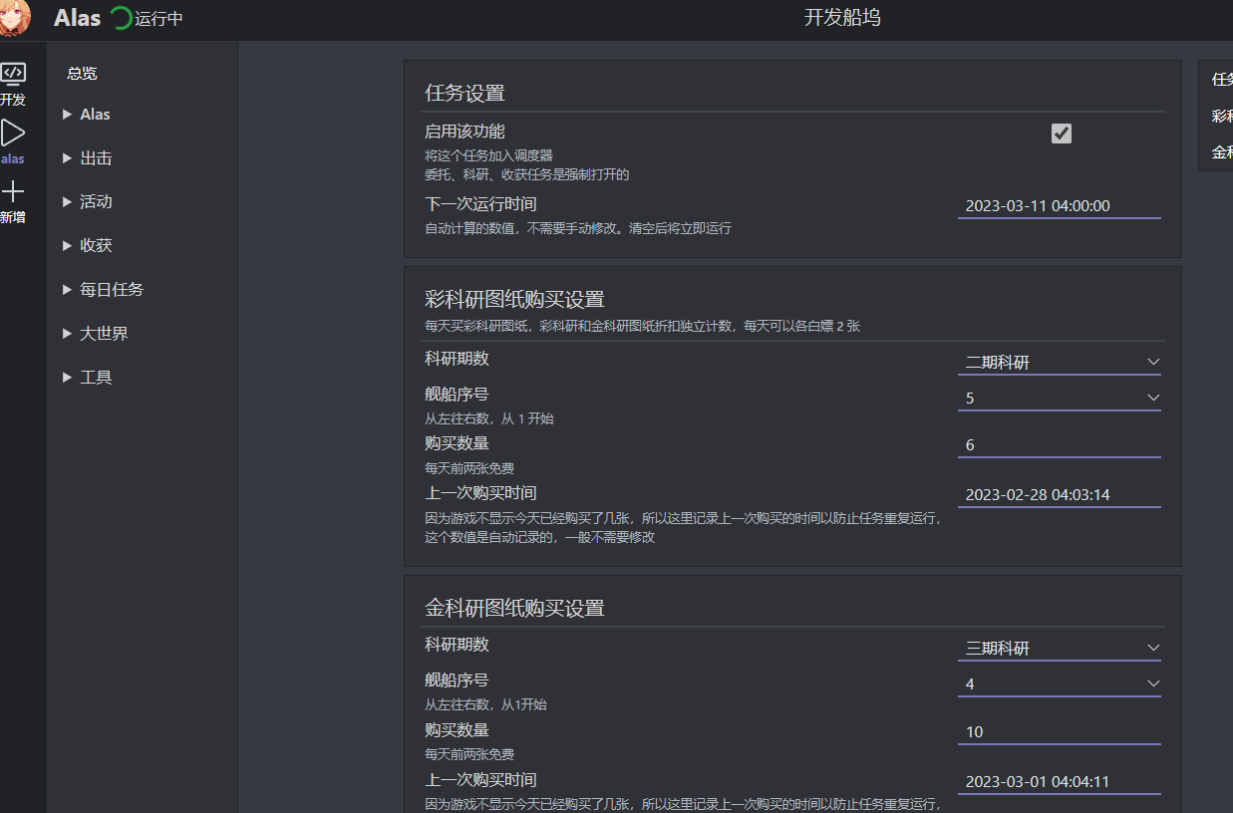Click the Alas title text
The height and width of the screenshot is (813, 1233).
point(78,18)
